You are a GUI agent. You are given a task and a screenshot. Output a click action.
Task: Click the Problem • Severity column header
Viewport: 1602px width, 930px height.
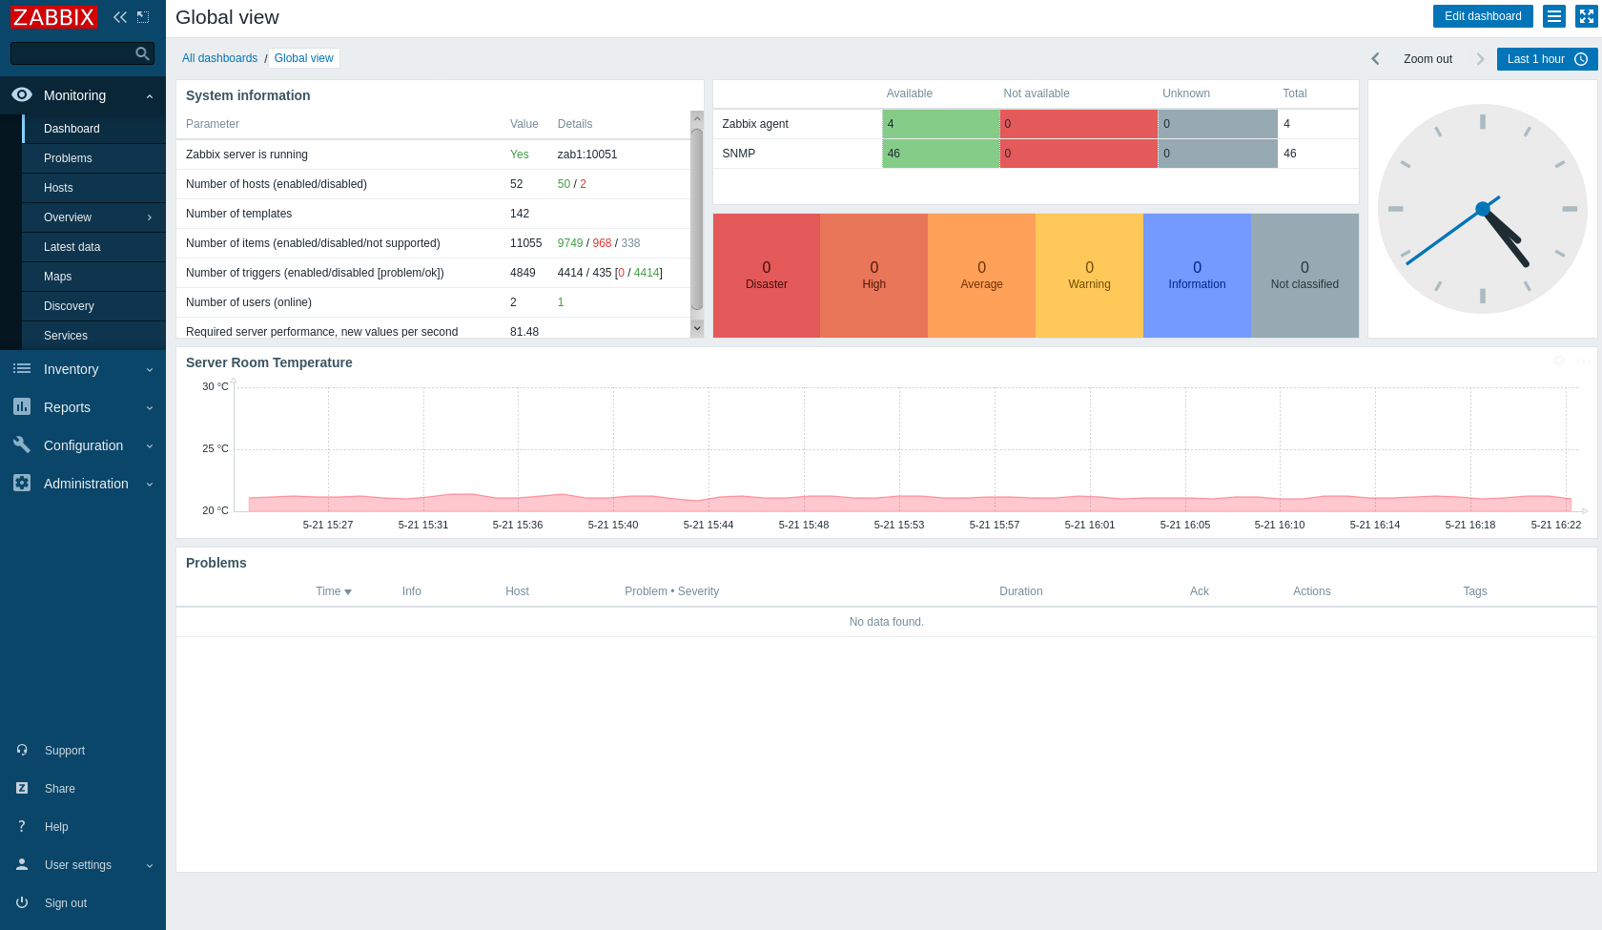click(671, 591)
